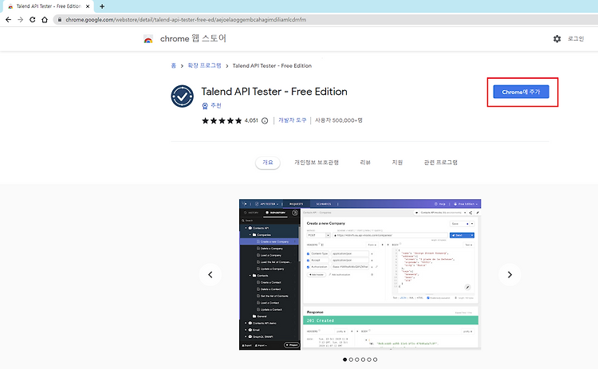
Task: Select the second carousel dot
Action: (x=351, y=359)
